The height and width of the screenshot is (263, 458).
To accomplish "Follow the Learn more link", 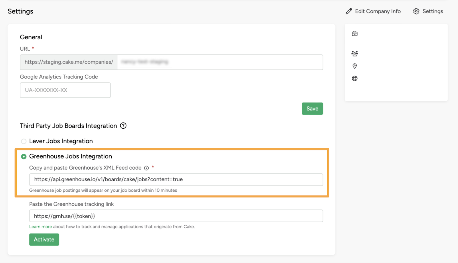I will [x=41, y=227].
